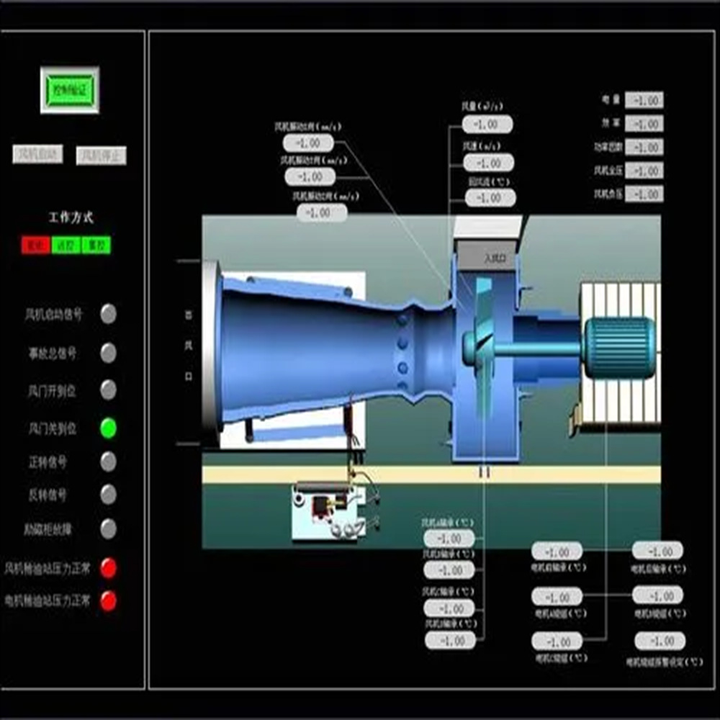
Task: Select the 风机A轴承 temperature field
Action: 449,539
